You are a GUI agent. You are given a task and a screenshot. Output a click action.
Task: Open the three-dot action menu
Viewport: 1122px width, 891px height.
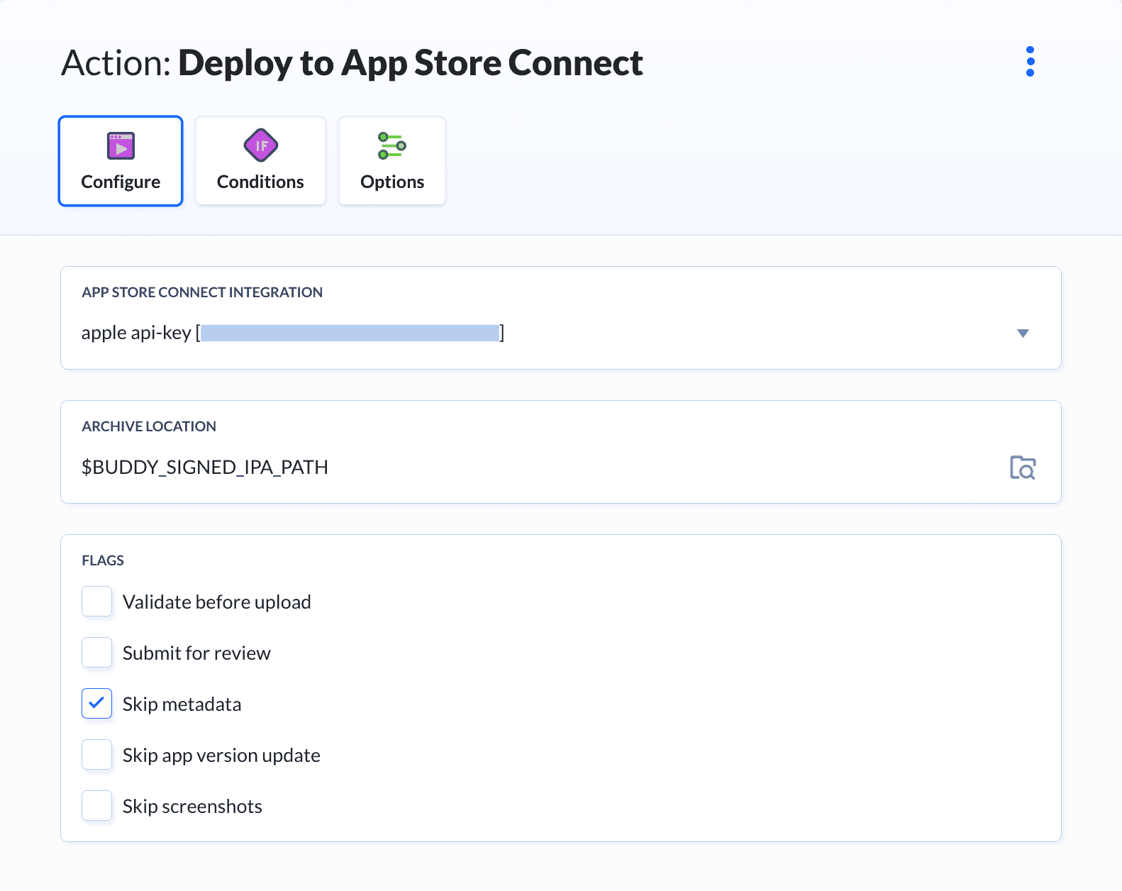pyautogui.click(x=1030, y=62)
